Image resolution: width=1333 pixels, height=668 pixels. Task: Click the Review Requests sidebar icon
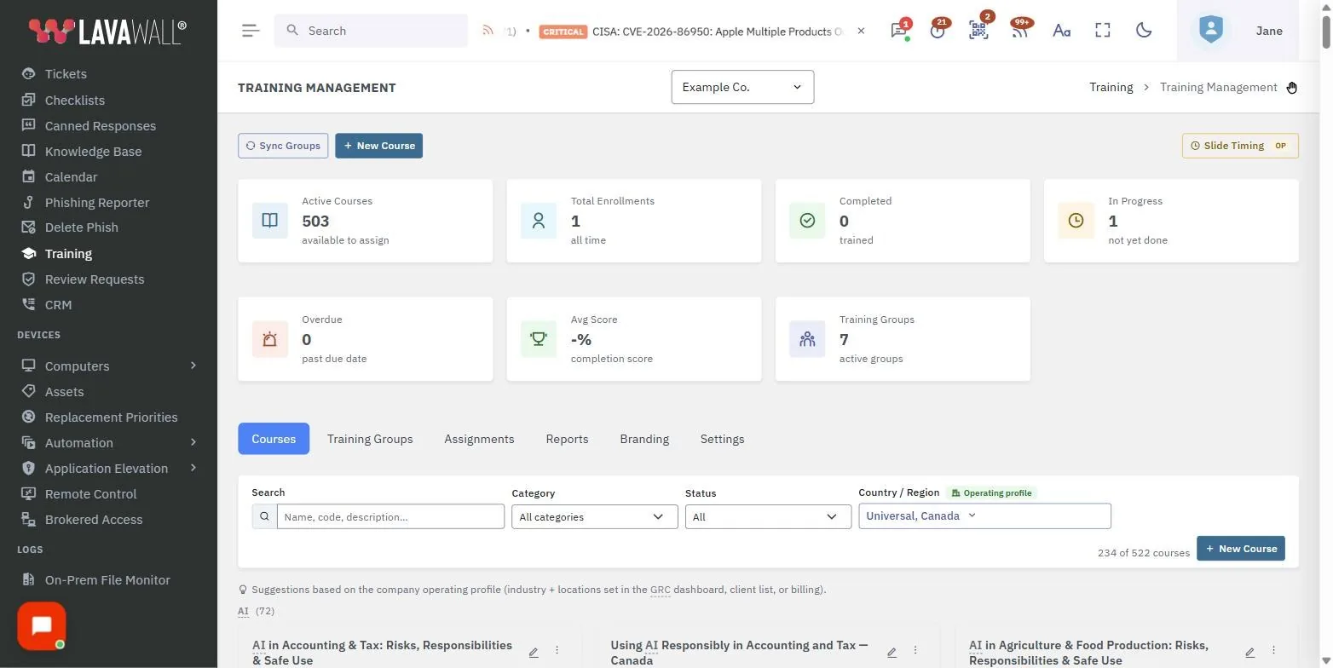(28, 279)
